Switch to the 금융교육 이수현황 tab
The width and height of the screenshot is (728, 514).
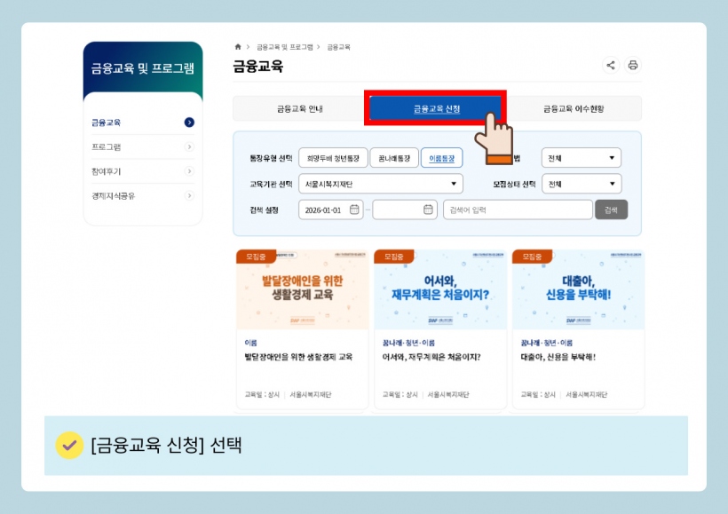(x=579, y=109)
